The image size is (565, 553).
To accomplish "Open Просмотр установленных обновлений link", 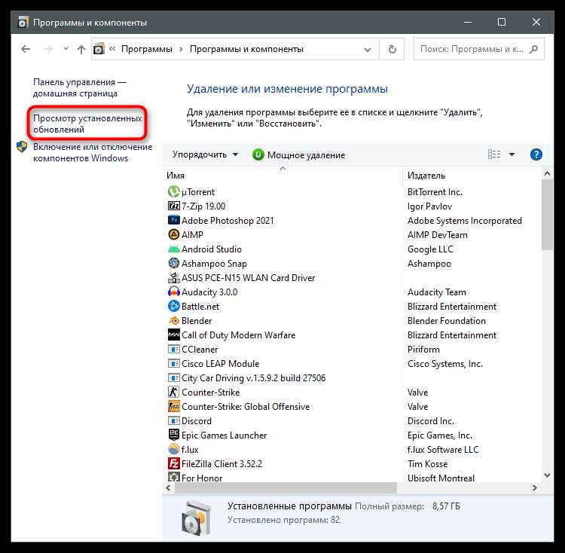I will (87, 124).
